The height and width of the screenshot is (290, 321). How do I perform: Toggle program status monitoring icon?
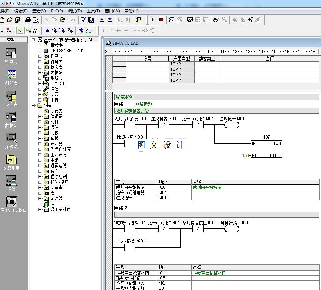click(x=171, y=20)
